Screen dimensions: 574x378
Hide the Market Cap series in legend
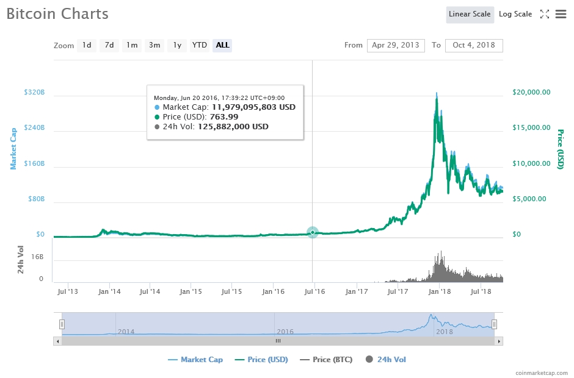[195, 360]
